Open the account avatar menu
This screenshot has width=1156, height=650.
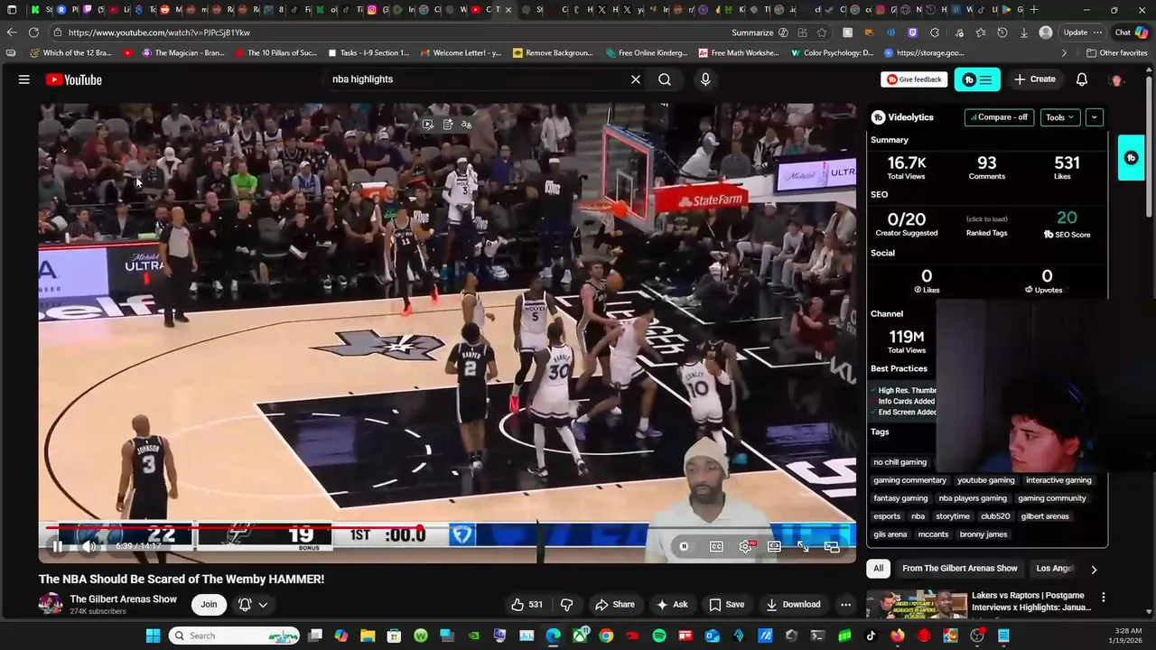[1117, 79]
